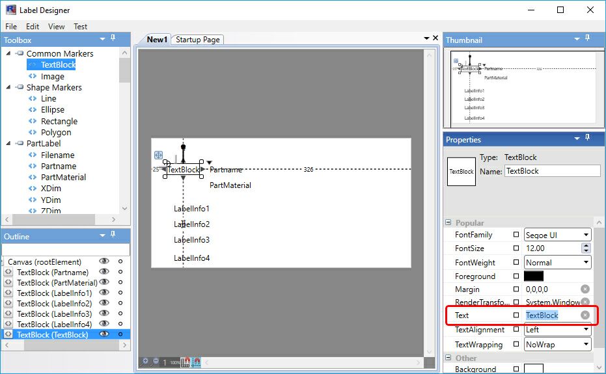Open the File menu
The height and width of the screenshot is (374, 606).
pos(11,26)
